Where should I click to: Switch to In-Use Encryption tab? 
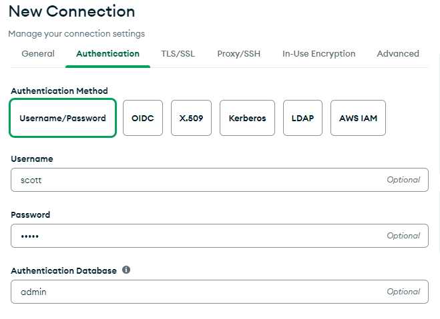click(x=318, y=54)
